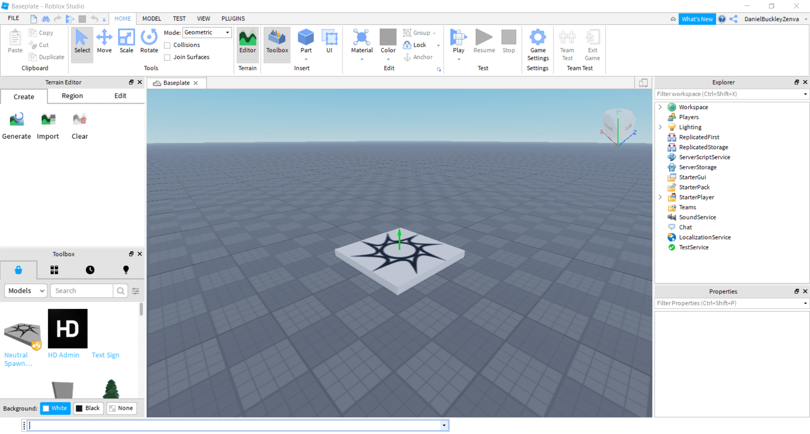Set Toolbox background to Black

(88, 408)
